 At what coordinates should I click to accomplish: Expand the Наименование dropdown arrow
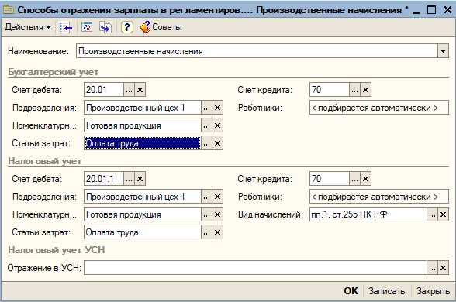pos(443,51)
